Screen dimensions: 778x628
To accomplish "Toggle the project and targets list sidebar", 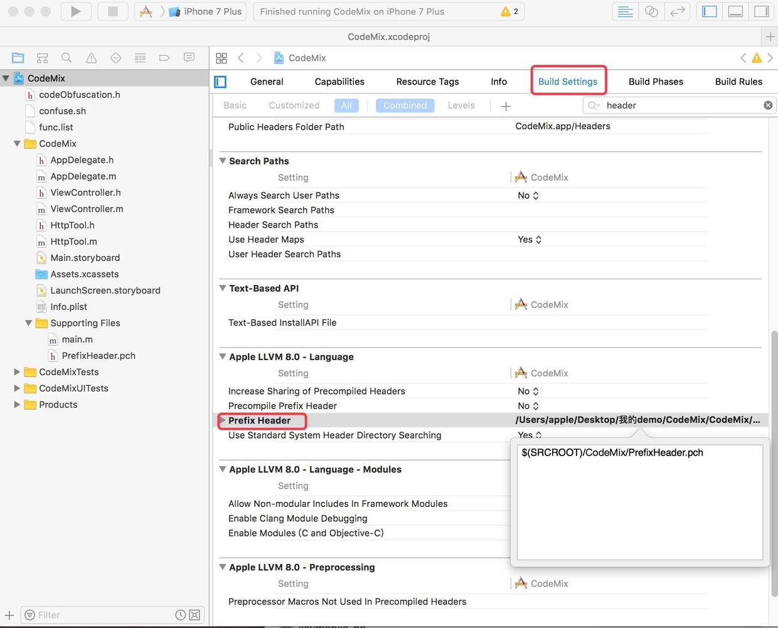I will [220, 82].
